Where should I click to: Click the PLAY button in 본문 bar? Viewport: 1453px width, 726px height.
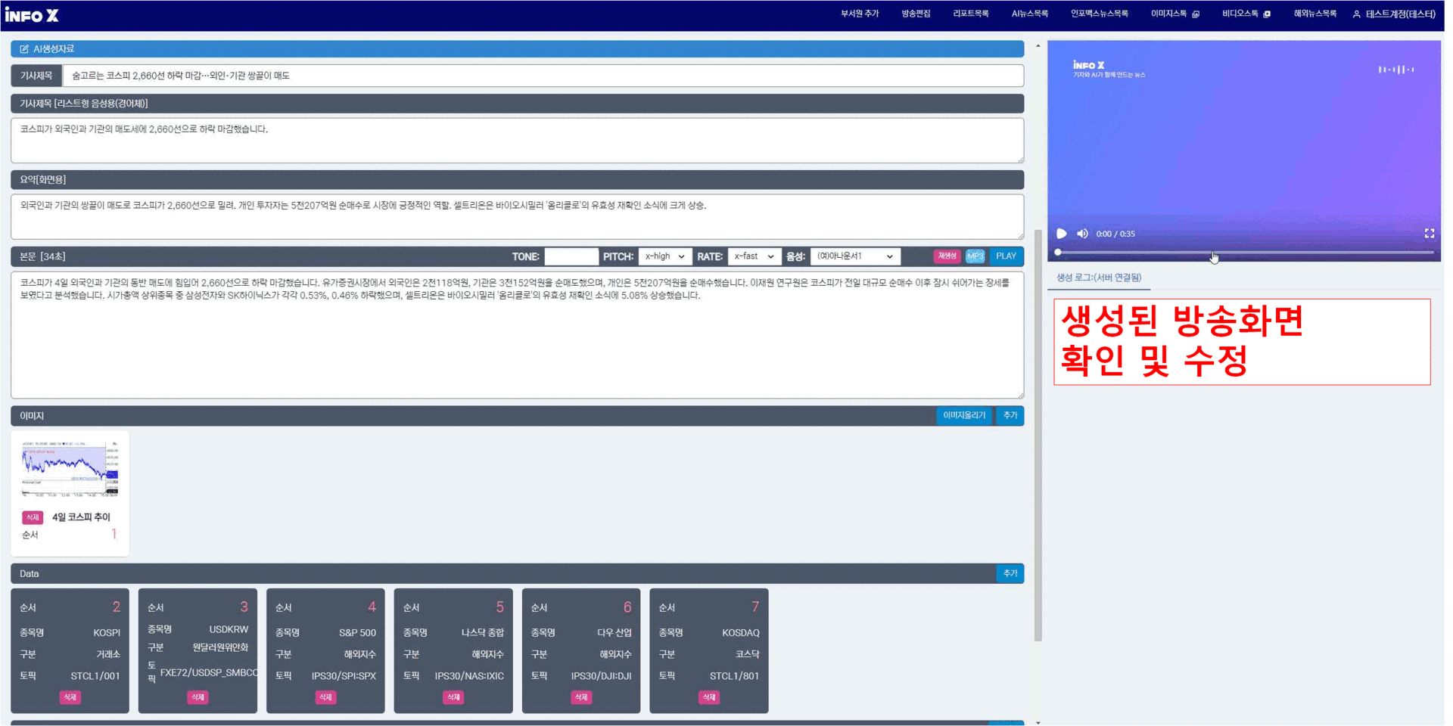tap(1006, 256)
